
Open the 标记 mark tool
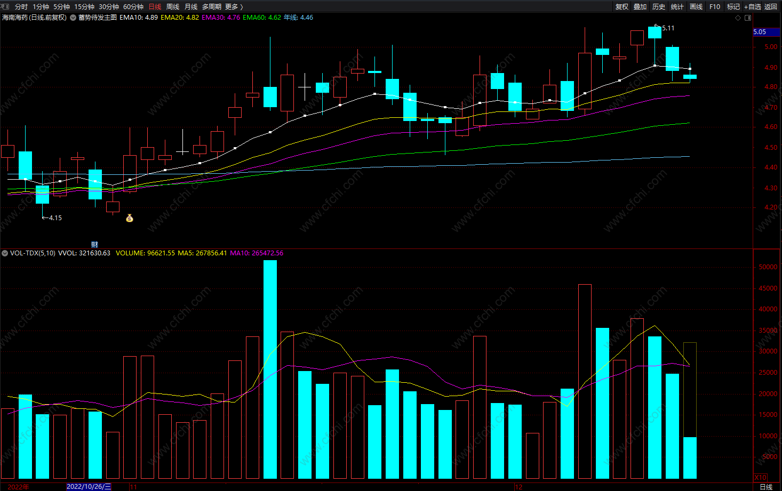[x=733, y=6]
